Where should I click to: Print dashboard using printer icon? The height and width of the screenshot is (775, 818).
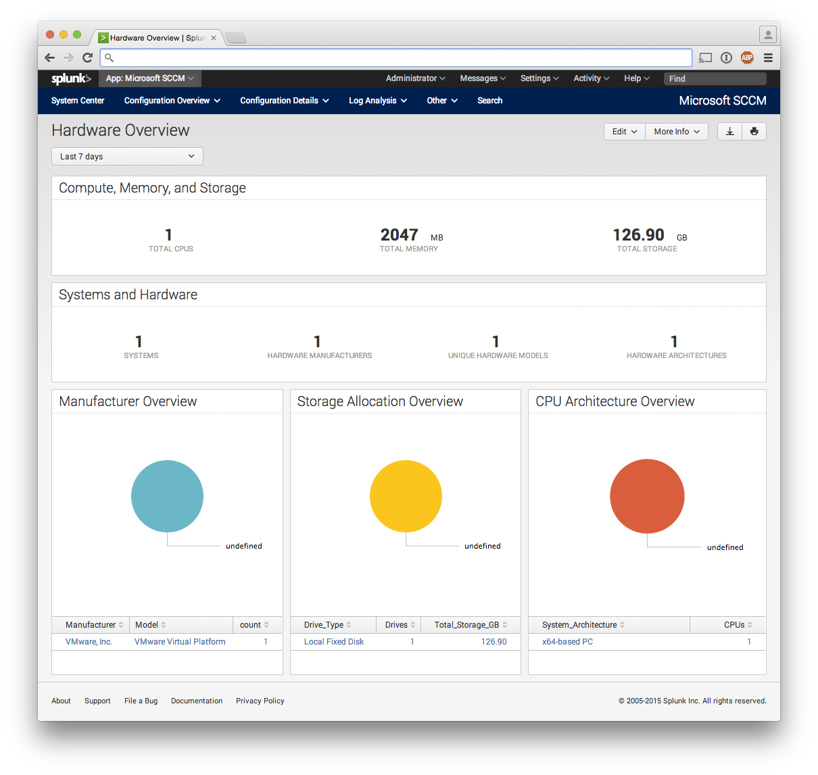click(754, 132)
